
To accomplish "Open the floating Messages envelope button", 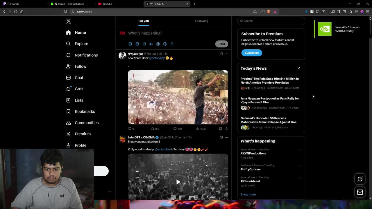I will point(360,192).
